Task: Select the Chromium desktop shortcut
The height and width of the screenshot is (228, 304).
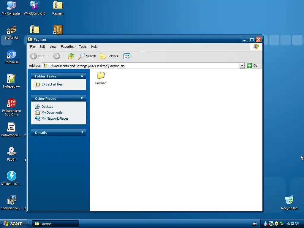Action: click(x=12, y=57)
